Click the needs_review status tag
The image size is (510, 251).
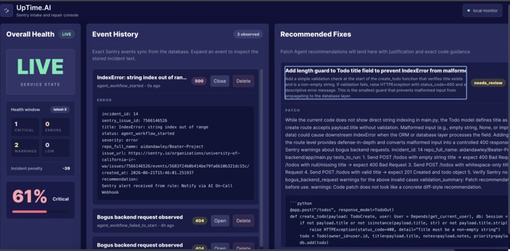pos(488,83)
